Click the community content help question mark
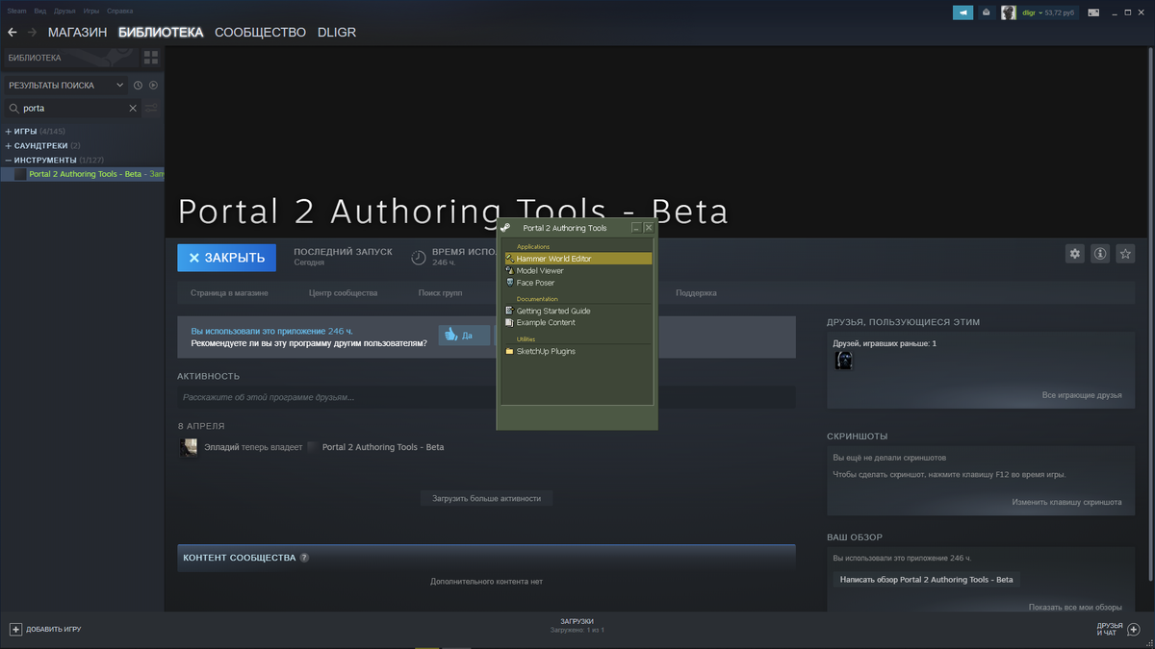Viewport: 1155px width, 649px height. (x=304, y=558)
